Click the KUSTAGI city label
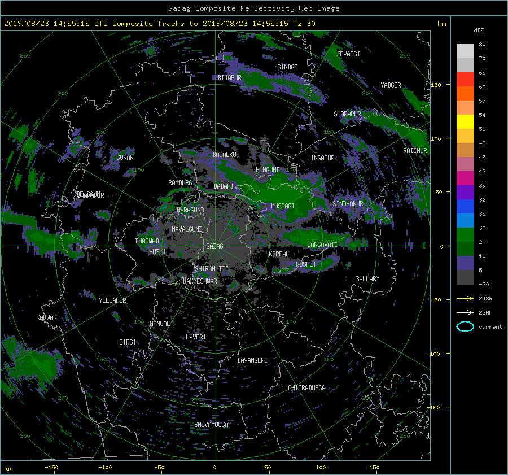The height and width of the screenshot is (475, 508). pos(283,206)
